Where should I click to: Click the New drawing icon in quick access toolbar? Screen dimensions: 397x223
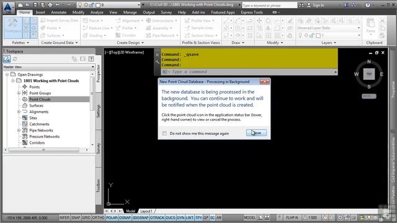coord(20,5)
